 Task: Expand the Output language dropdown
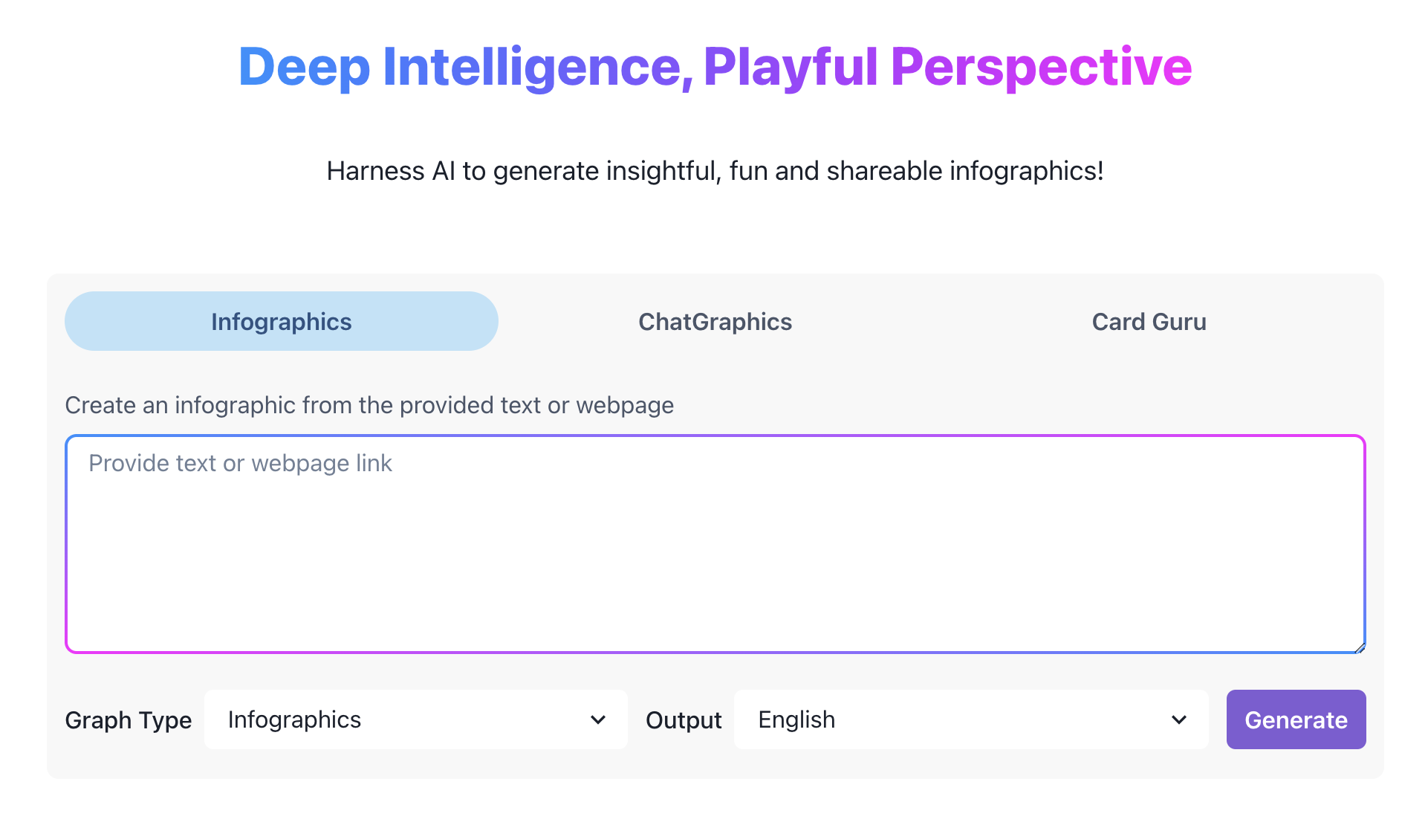click(x=970, y=719)
